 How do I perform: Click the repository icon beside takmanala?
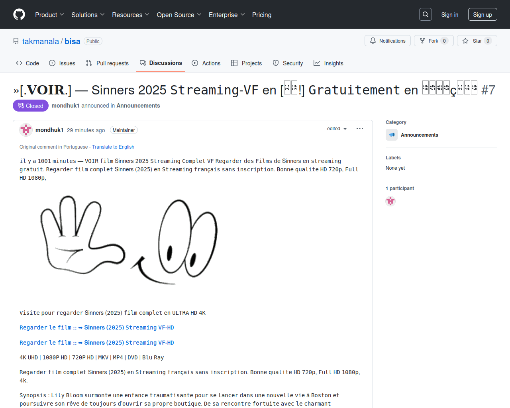[x=16, y=41]
